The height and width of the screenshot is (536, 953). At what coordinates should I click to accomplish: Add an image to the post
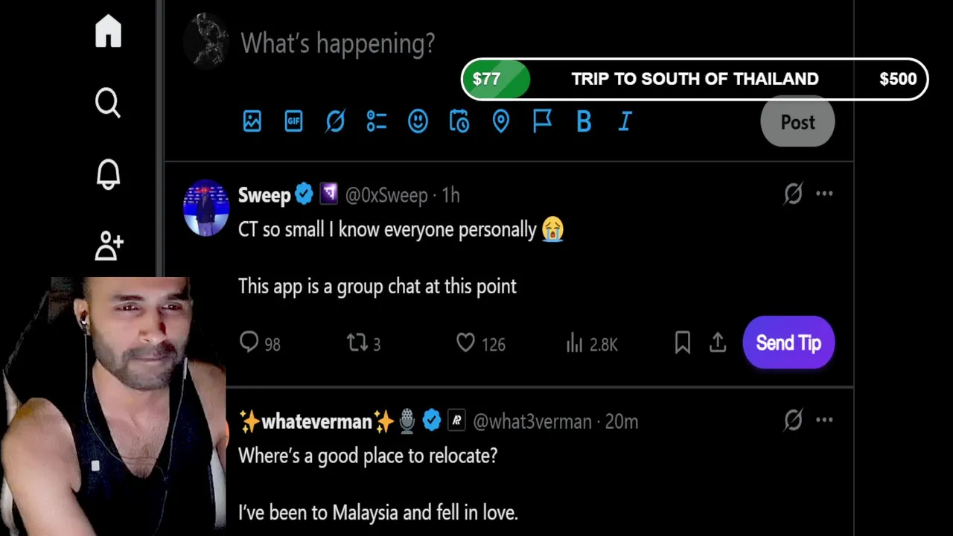pos(252,121)
